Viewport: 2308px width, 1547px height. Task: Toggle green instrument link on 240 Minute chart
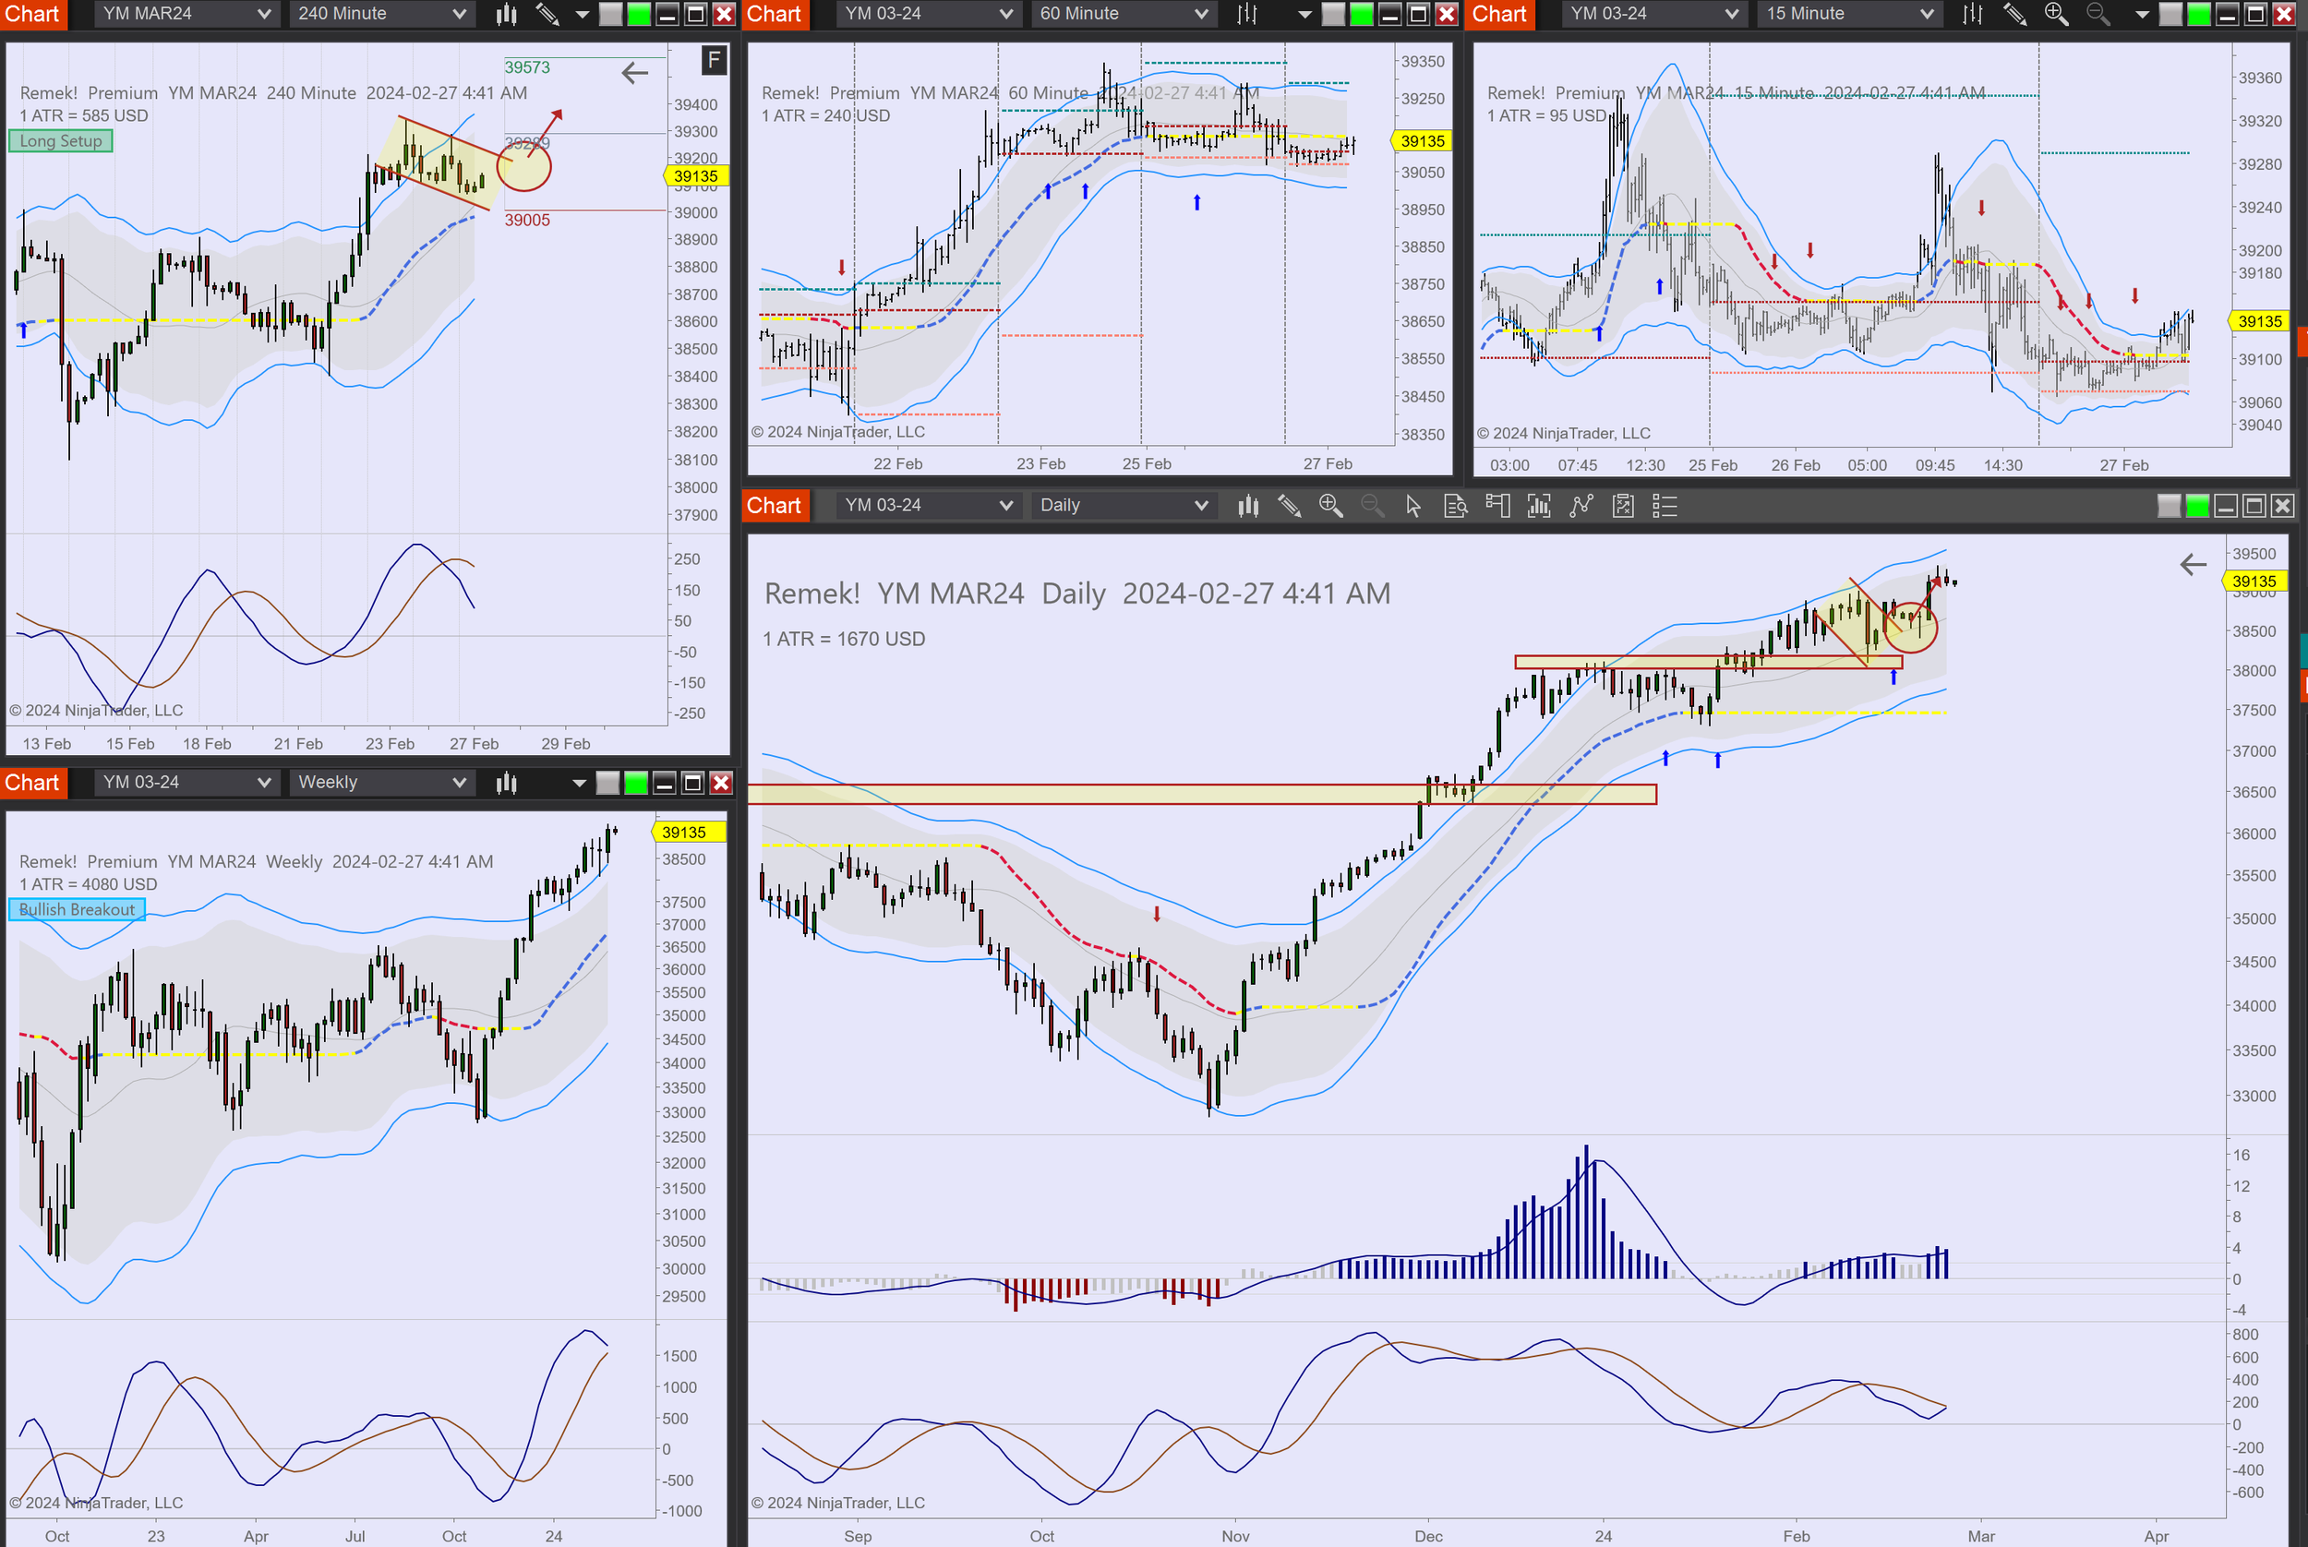(640, 14)
